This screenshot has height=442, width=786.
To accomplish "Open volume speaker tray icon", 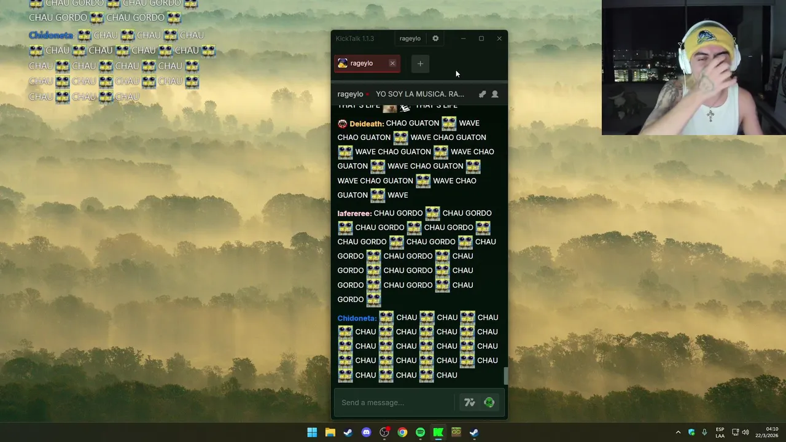I will point(745,432).
